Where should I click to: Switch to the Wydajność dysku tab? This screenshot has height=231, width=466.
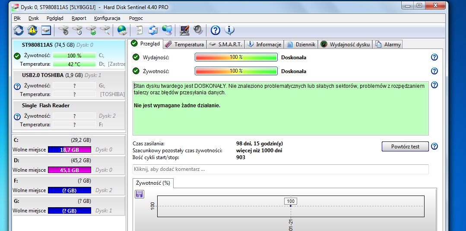pyautogui.click(x=346, y=45)
